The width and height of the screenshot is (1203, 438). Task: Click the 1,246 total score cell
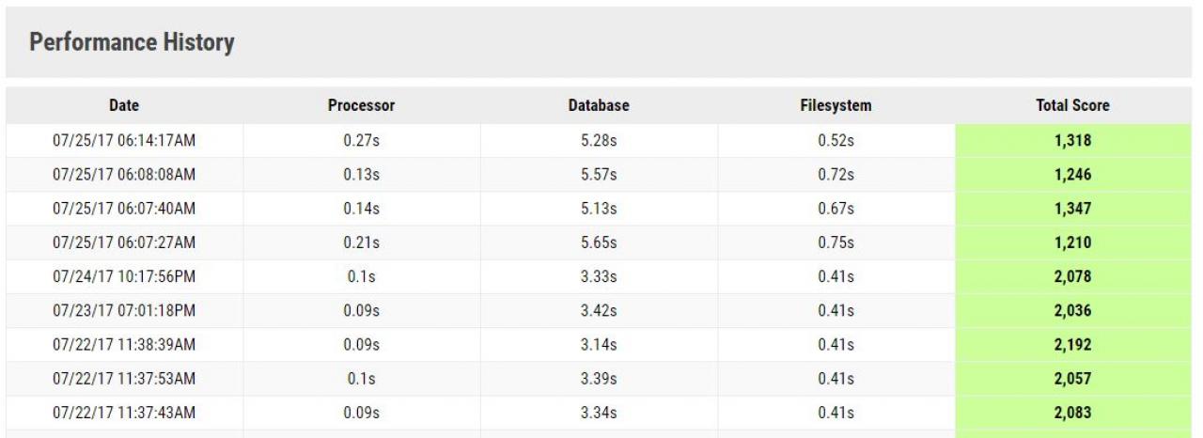point(1072,175)
